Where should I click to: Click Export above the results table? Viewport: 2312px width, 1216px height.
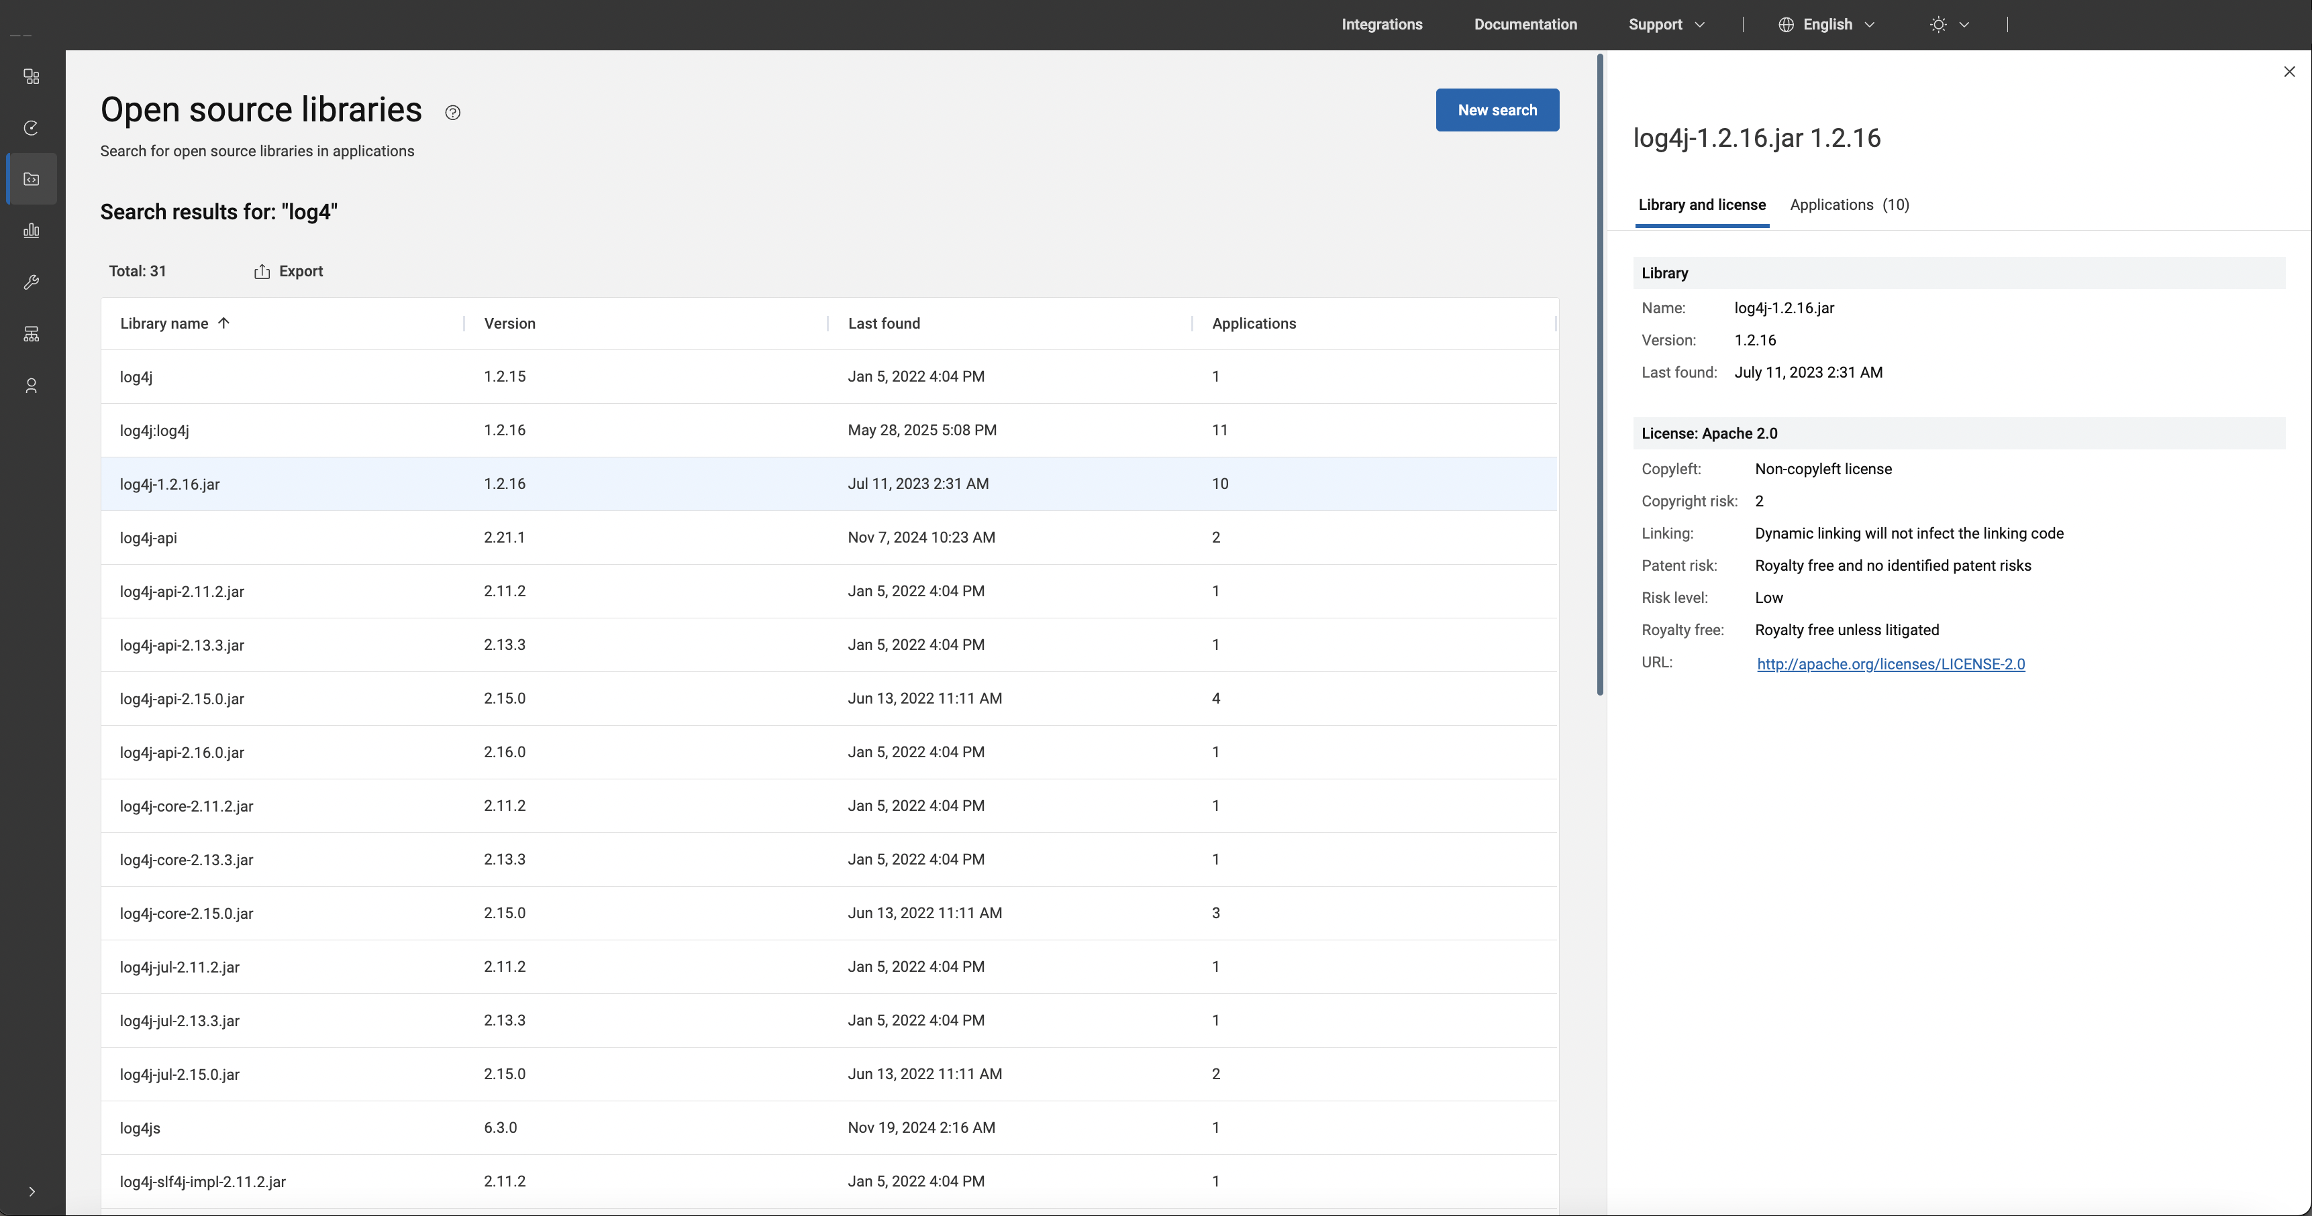point(289,272)
